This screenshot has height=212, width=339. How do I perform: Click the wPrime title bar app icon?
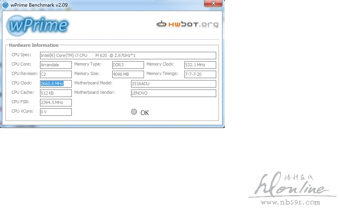pos(5,5)
